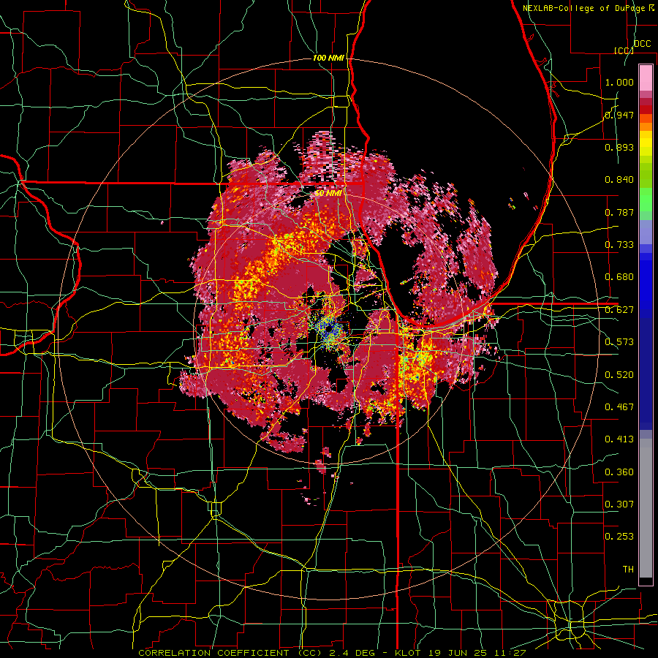
Task: Click the pink 1.000 color band in legend
Action: coord(646,77)
